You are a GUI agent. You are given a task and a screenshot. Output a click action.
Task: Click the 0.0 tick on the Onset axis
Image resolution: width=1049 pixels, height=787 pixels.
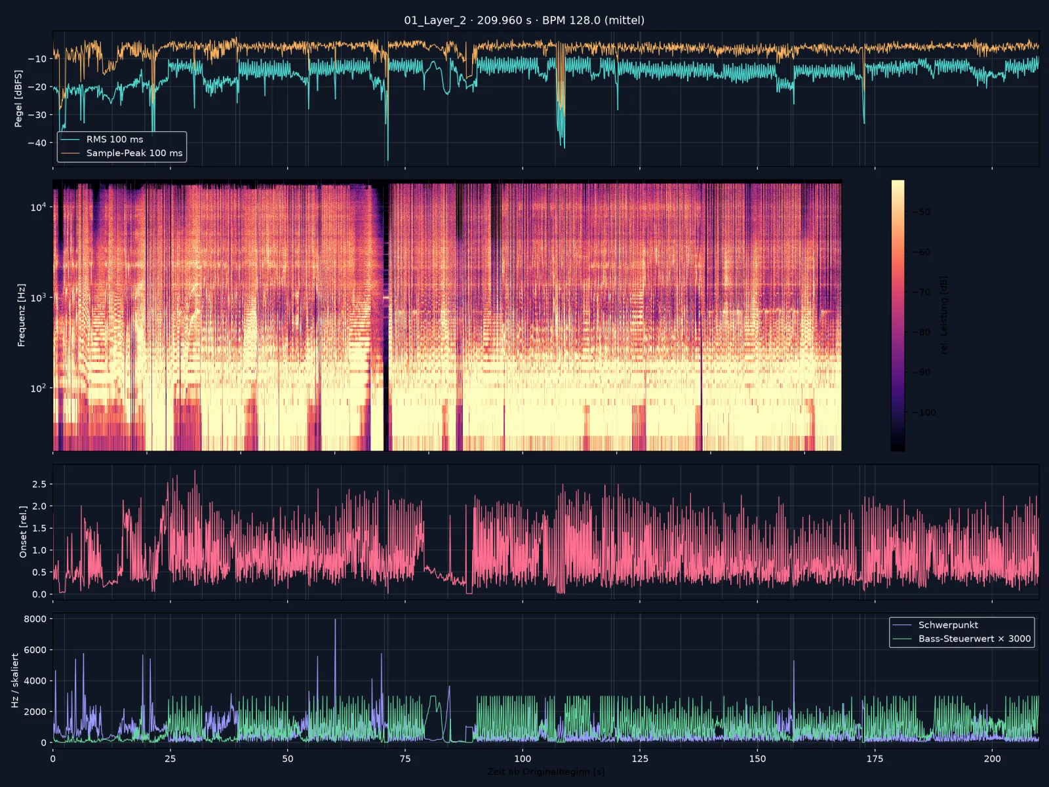click(39, 594)
